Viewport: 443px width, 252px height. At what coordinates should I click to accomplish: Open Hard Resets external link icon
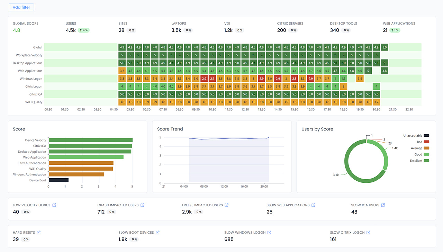[x=39, y=233]
